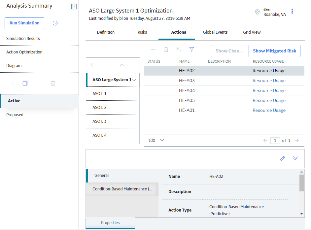
Task: Go back with left chevron in hierarchy
Action: click(x=92, y=65)
